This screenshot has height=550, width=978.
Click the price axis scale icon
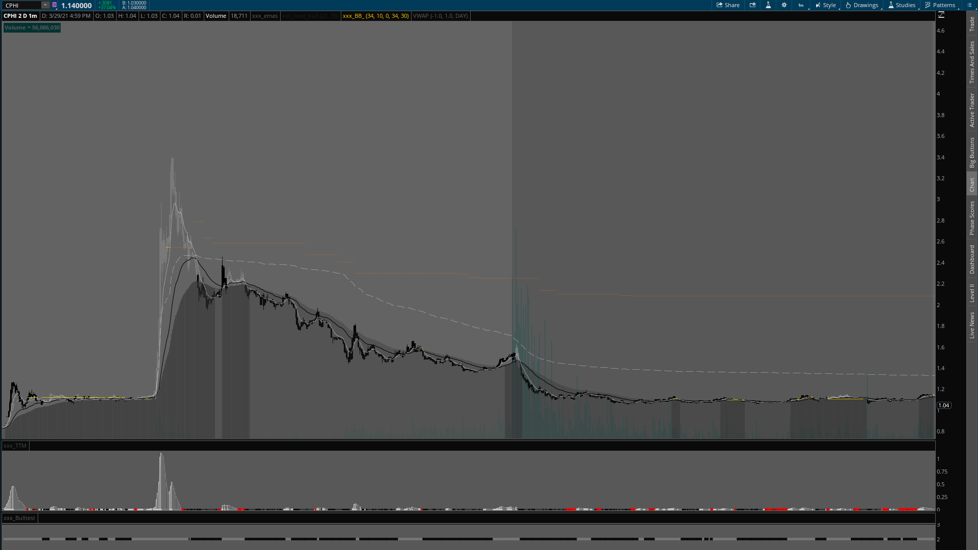pyautogui.click(x=941, y=15)
